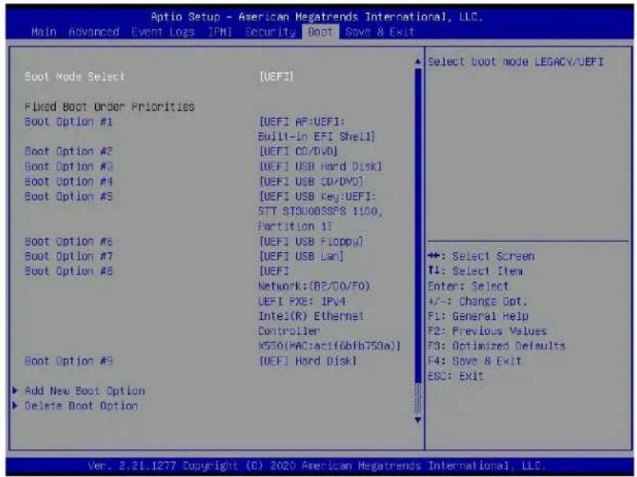This screenshot has width=637, height=477.
Task: Select the Boot Mode Select label
Action: 74,77
